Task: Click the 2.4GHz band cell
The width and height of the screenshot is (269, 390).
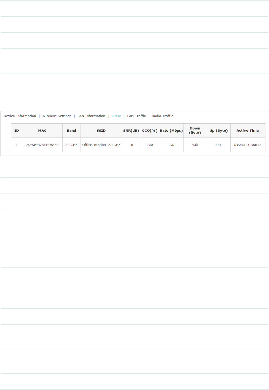Action: (x=71, y=145)
